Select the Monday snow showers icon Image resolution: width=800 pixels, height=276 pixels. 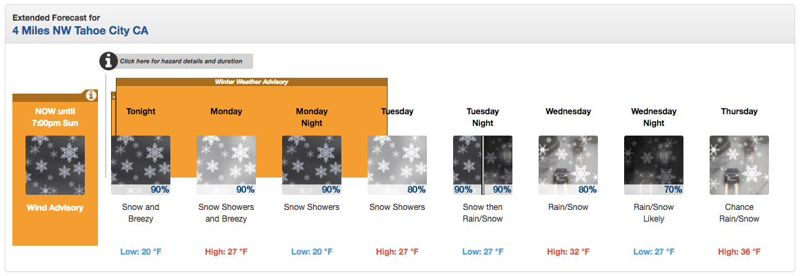tap(226, 165)
